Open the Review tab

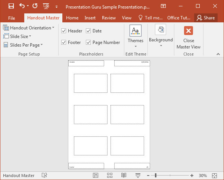109,18
